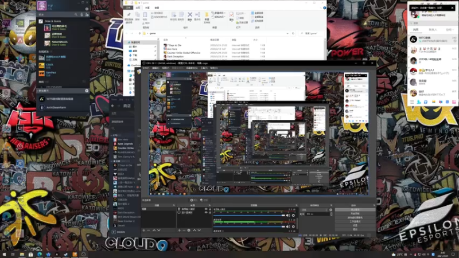
Task: Open Explorer help question mark icon
Action: (324, 7)
